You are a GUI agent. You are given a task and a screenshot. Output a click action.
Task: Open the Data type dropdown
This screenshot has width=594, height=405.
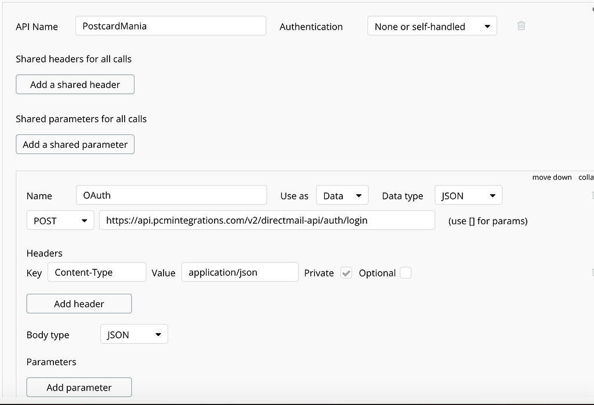[x=468, y=196]
